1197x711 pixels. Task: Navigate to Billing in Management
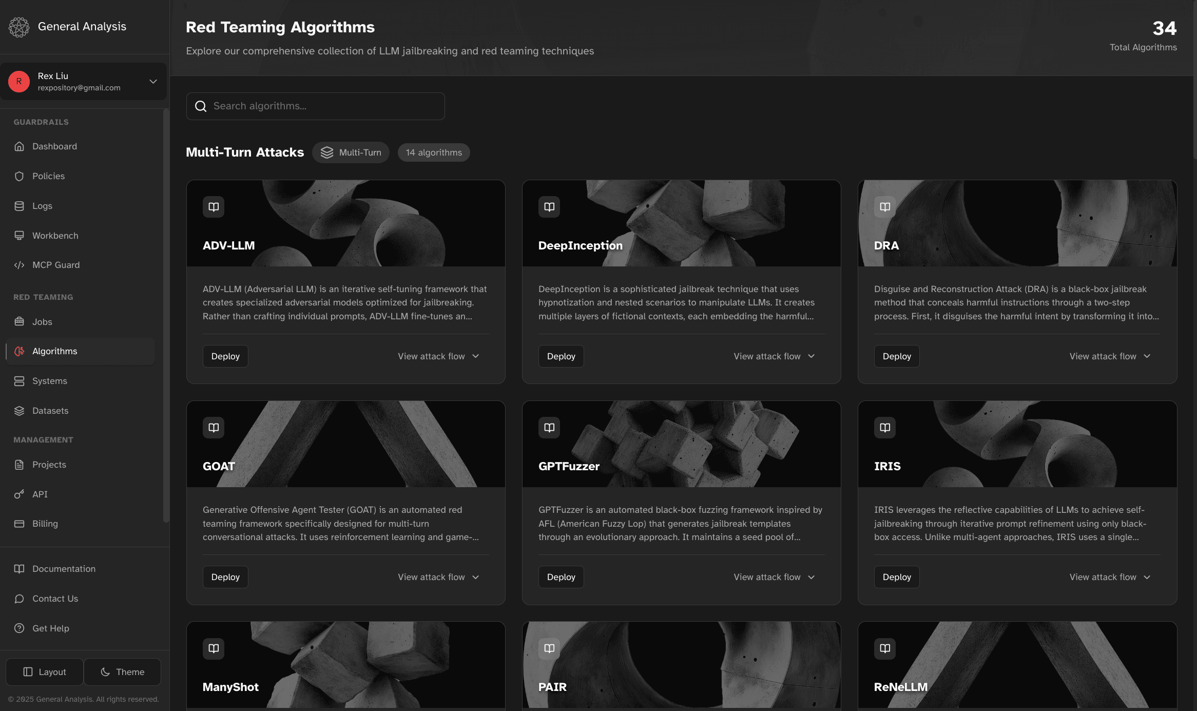tap(80, 524)
